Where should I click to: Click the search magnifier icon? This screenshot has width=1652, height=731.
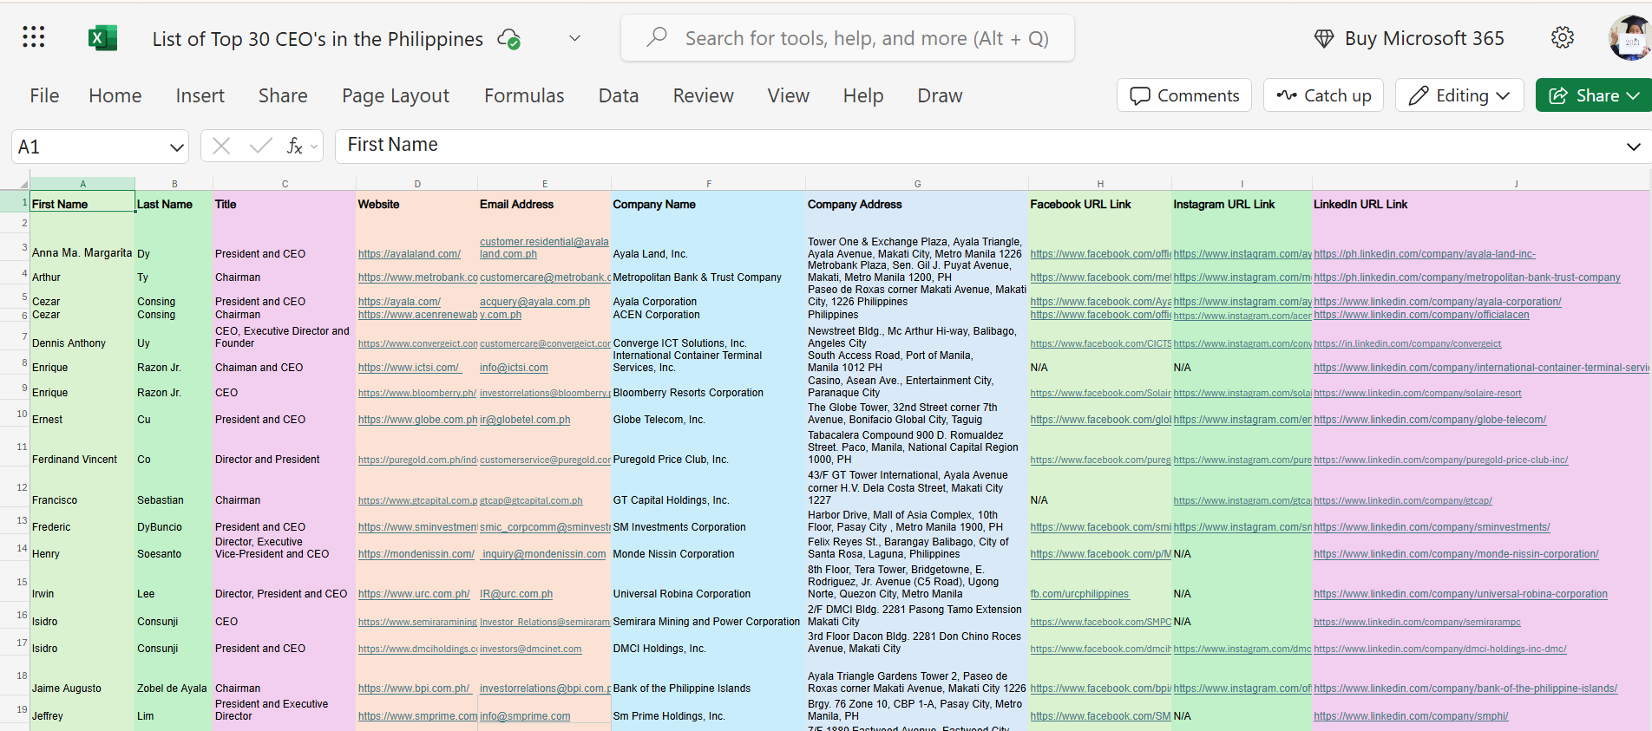657,37
